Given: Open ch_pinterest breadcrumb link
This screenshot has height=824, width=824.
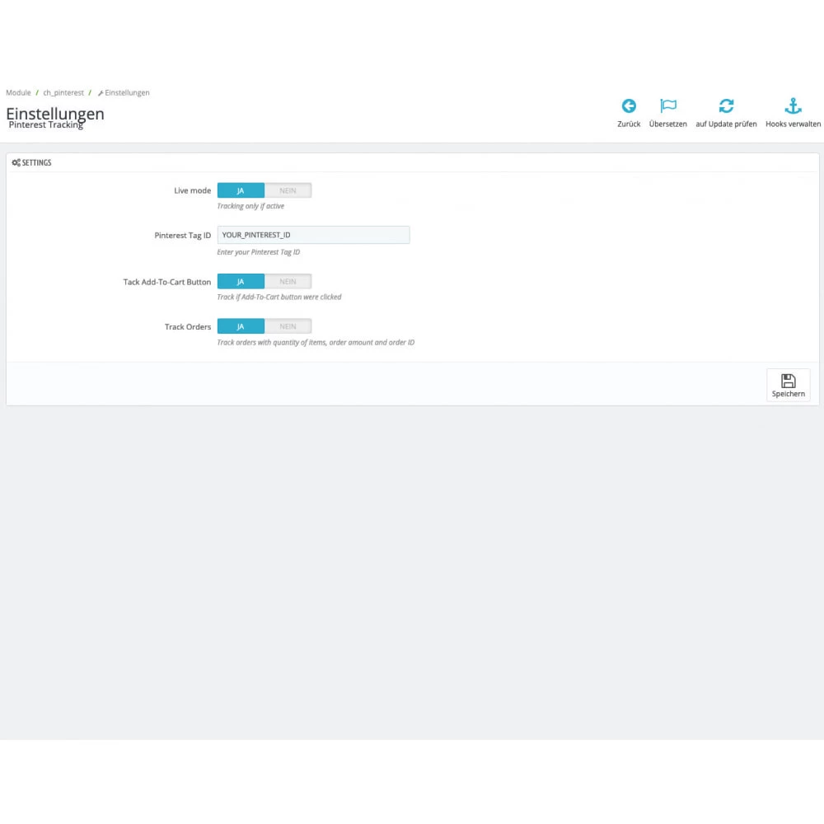Looking at the screenshot, I should point(63,93).
